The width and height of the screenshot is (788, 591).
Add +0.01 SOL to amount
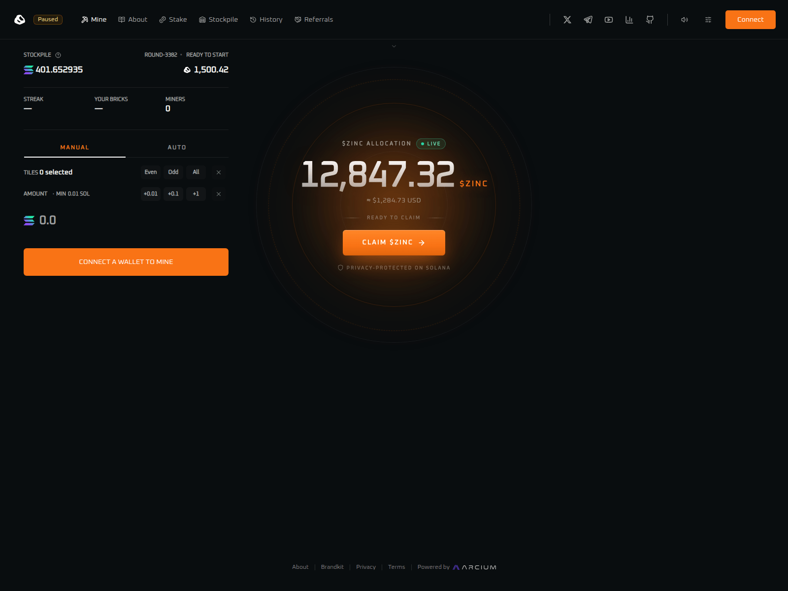pos(151,194)
